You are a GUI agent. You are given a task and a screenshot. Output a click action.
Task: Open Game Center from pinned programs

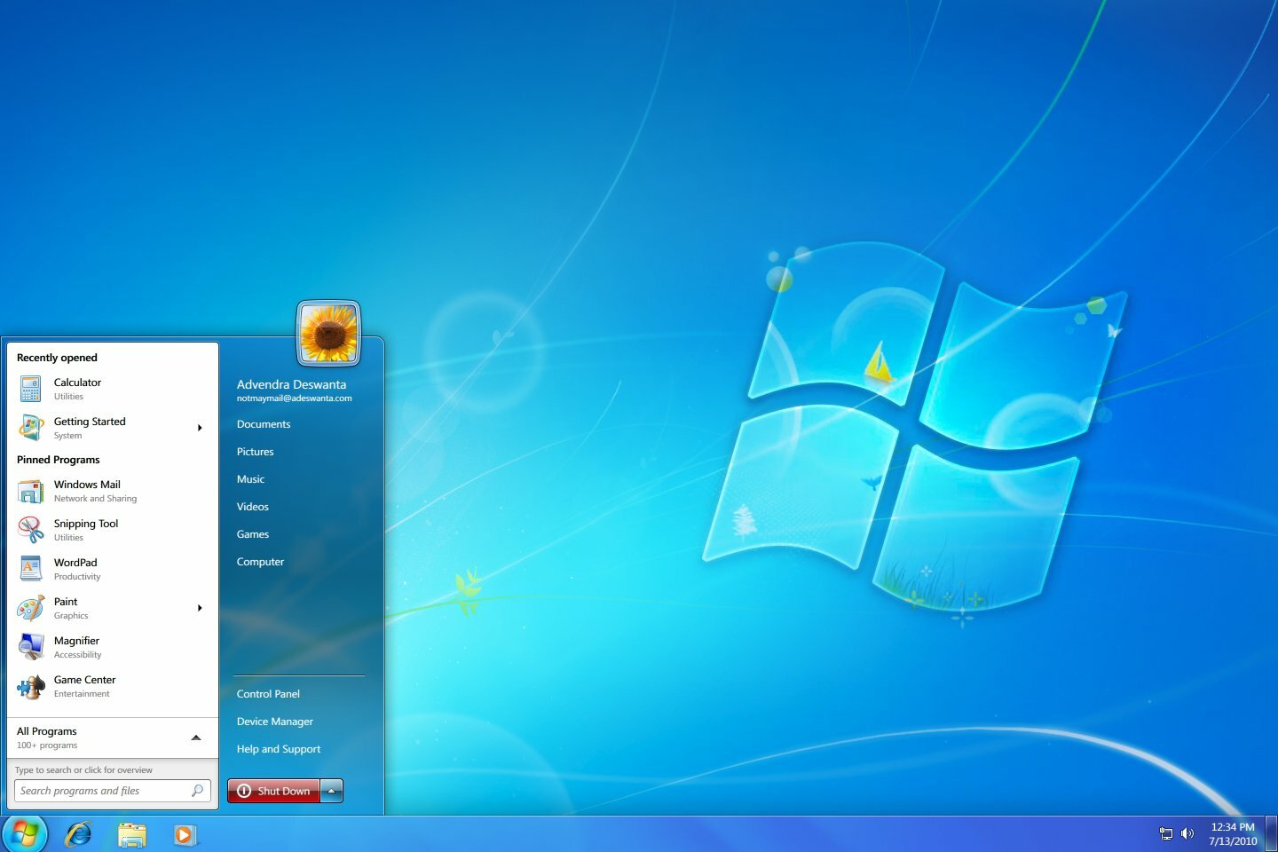(84, 686)
